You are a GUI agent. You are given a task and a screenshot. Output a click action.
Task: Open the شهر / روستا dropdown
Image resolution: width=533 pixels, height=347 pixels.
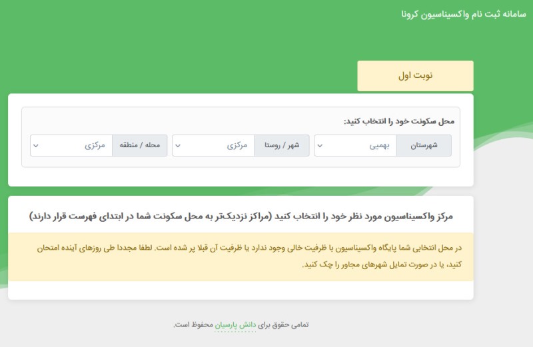[x=213, y=145]
